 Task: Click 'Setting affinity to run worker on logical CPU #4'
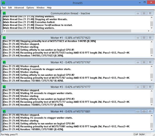38,124
